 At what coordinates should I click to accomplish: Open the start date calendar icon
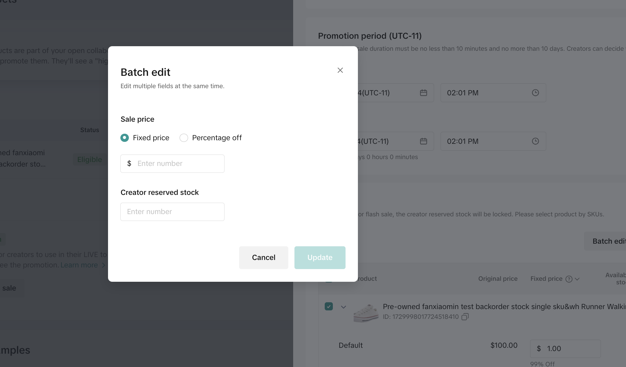[423, 93]
